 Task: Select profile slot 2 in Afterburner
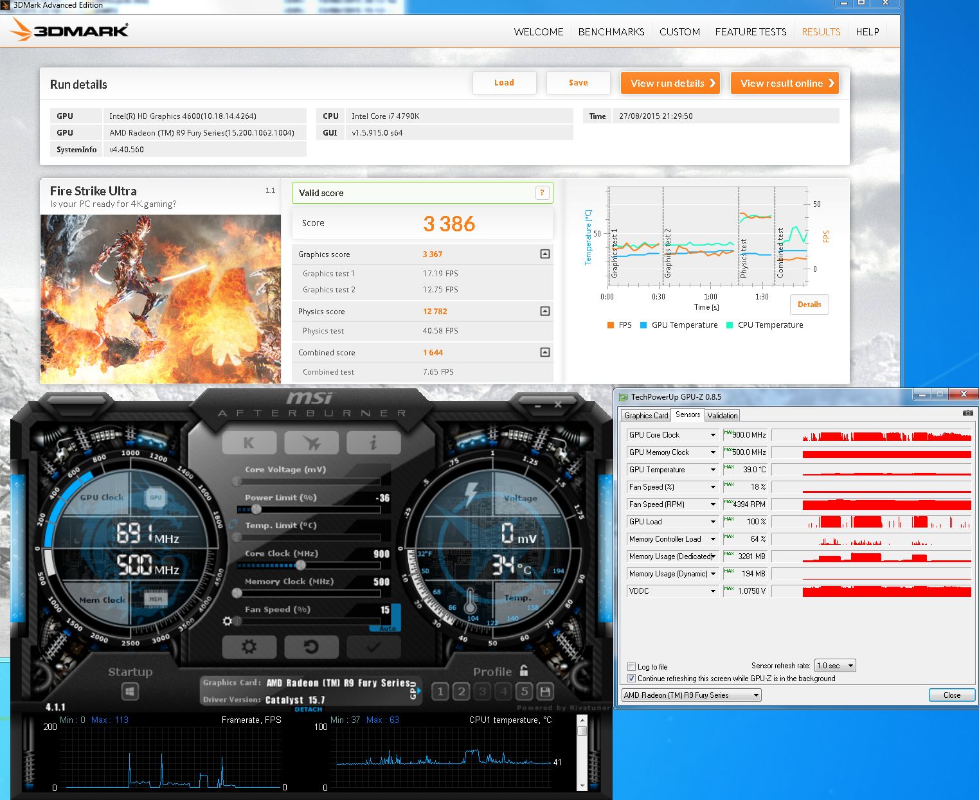coord(461,691)
